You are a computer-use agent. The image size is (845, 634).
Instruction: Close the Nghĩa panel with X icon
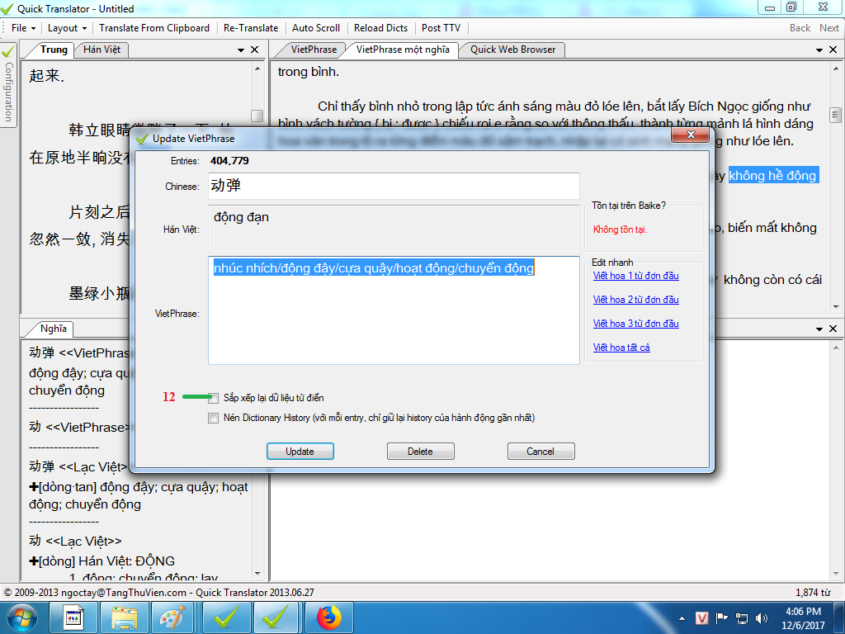tap(254, 328)
